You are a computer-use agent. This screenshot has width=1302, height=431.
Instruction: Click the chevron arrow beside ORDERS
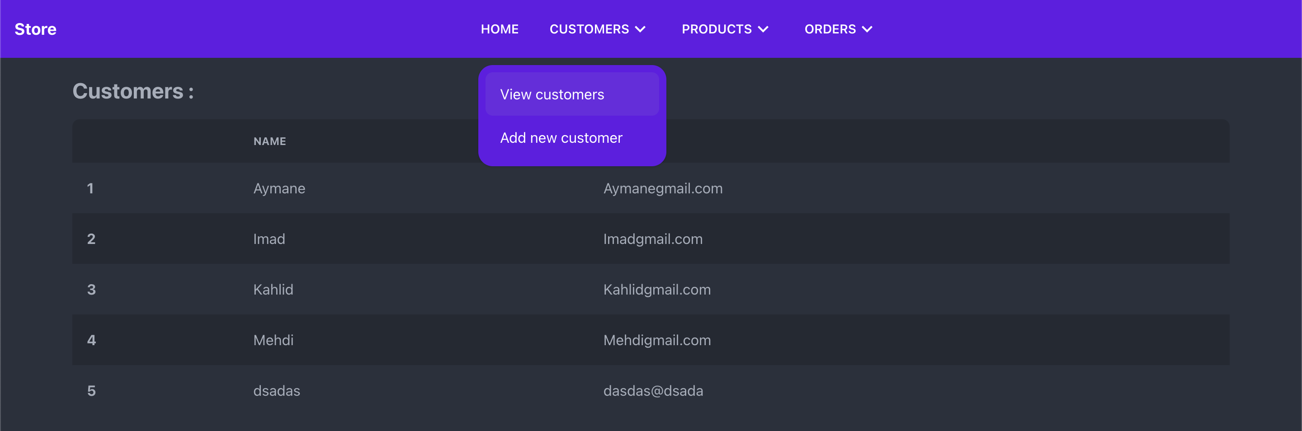tap(868, 29)
